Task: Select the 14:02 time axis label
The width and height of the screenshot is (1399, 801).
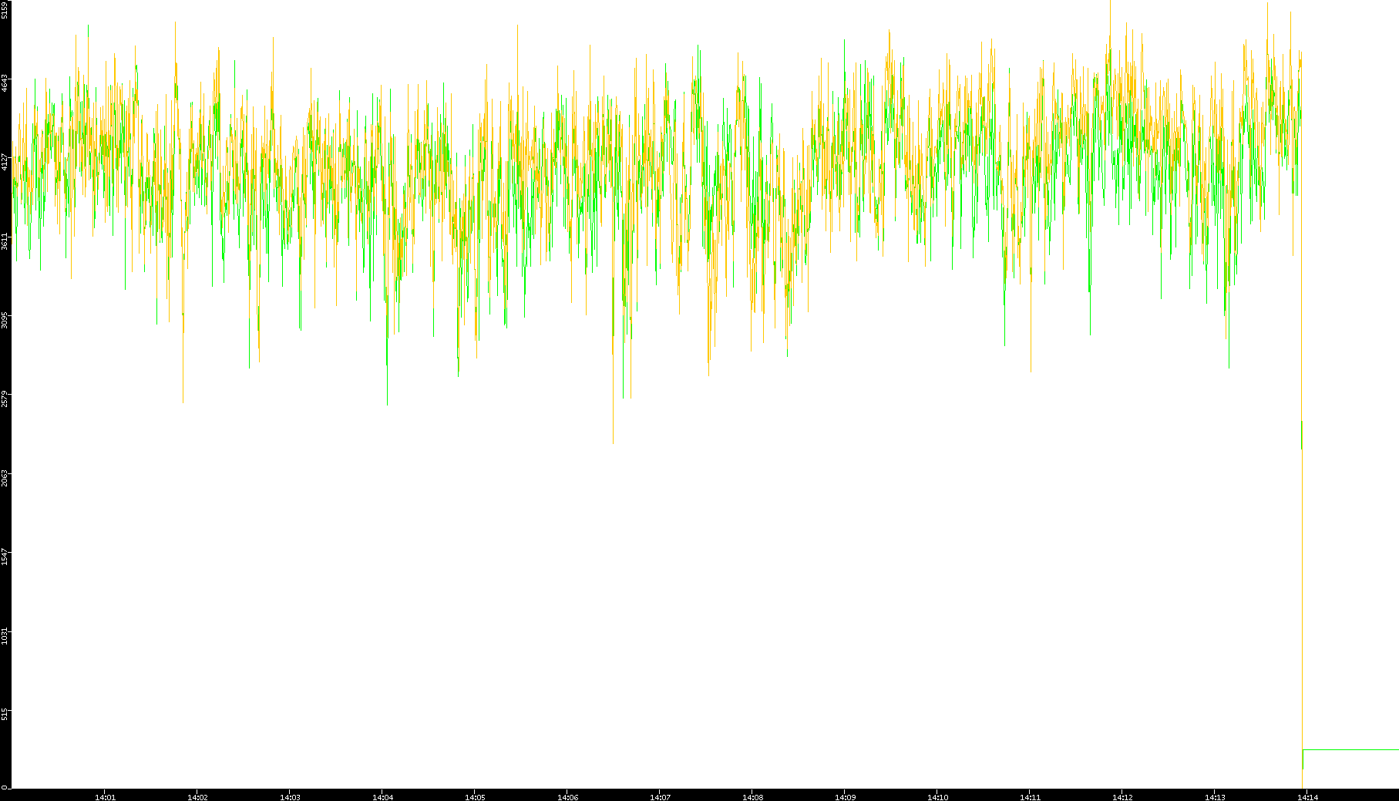Action: (197, 797)
